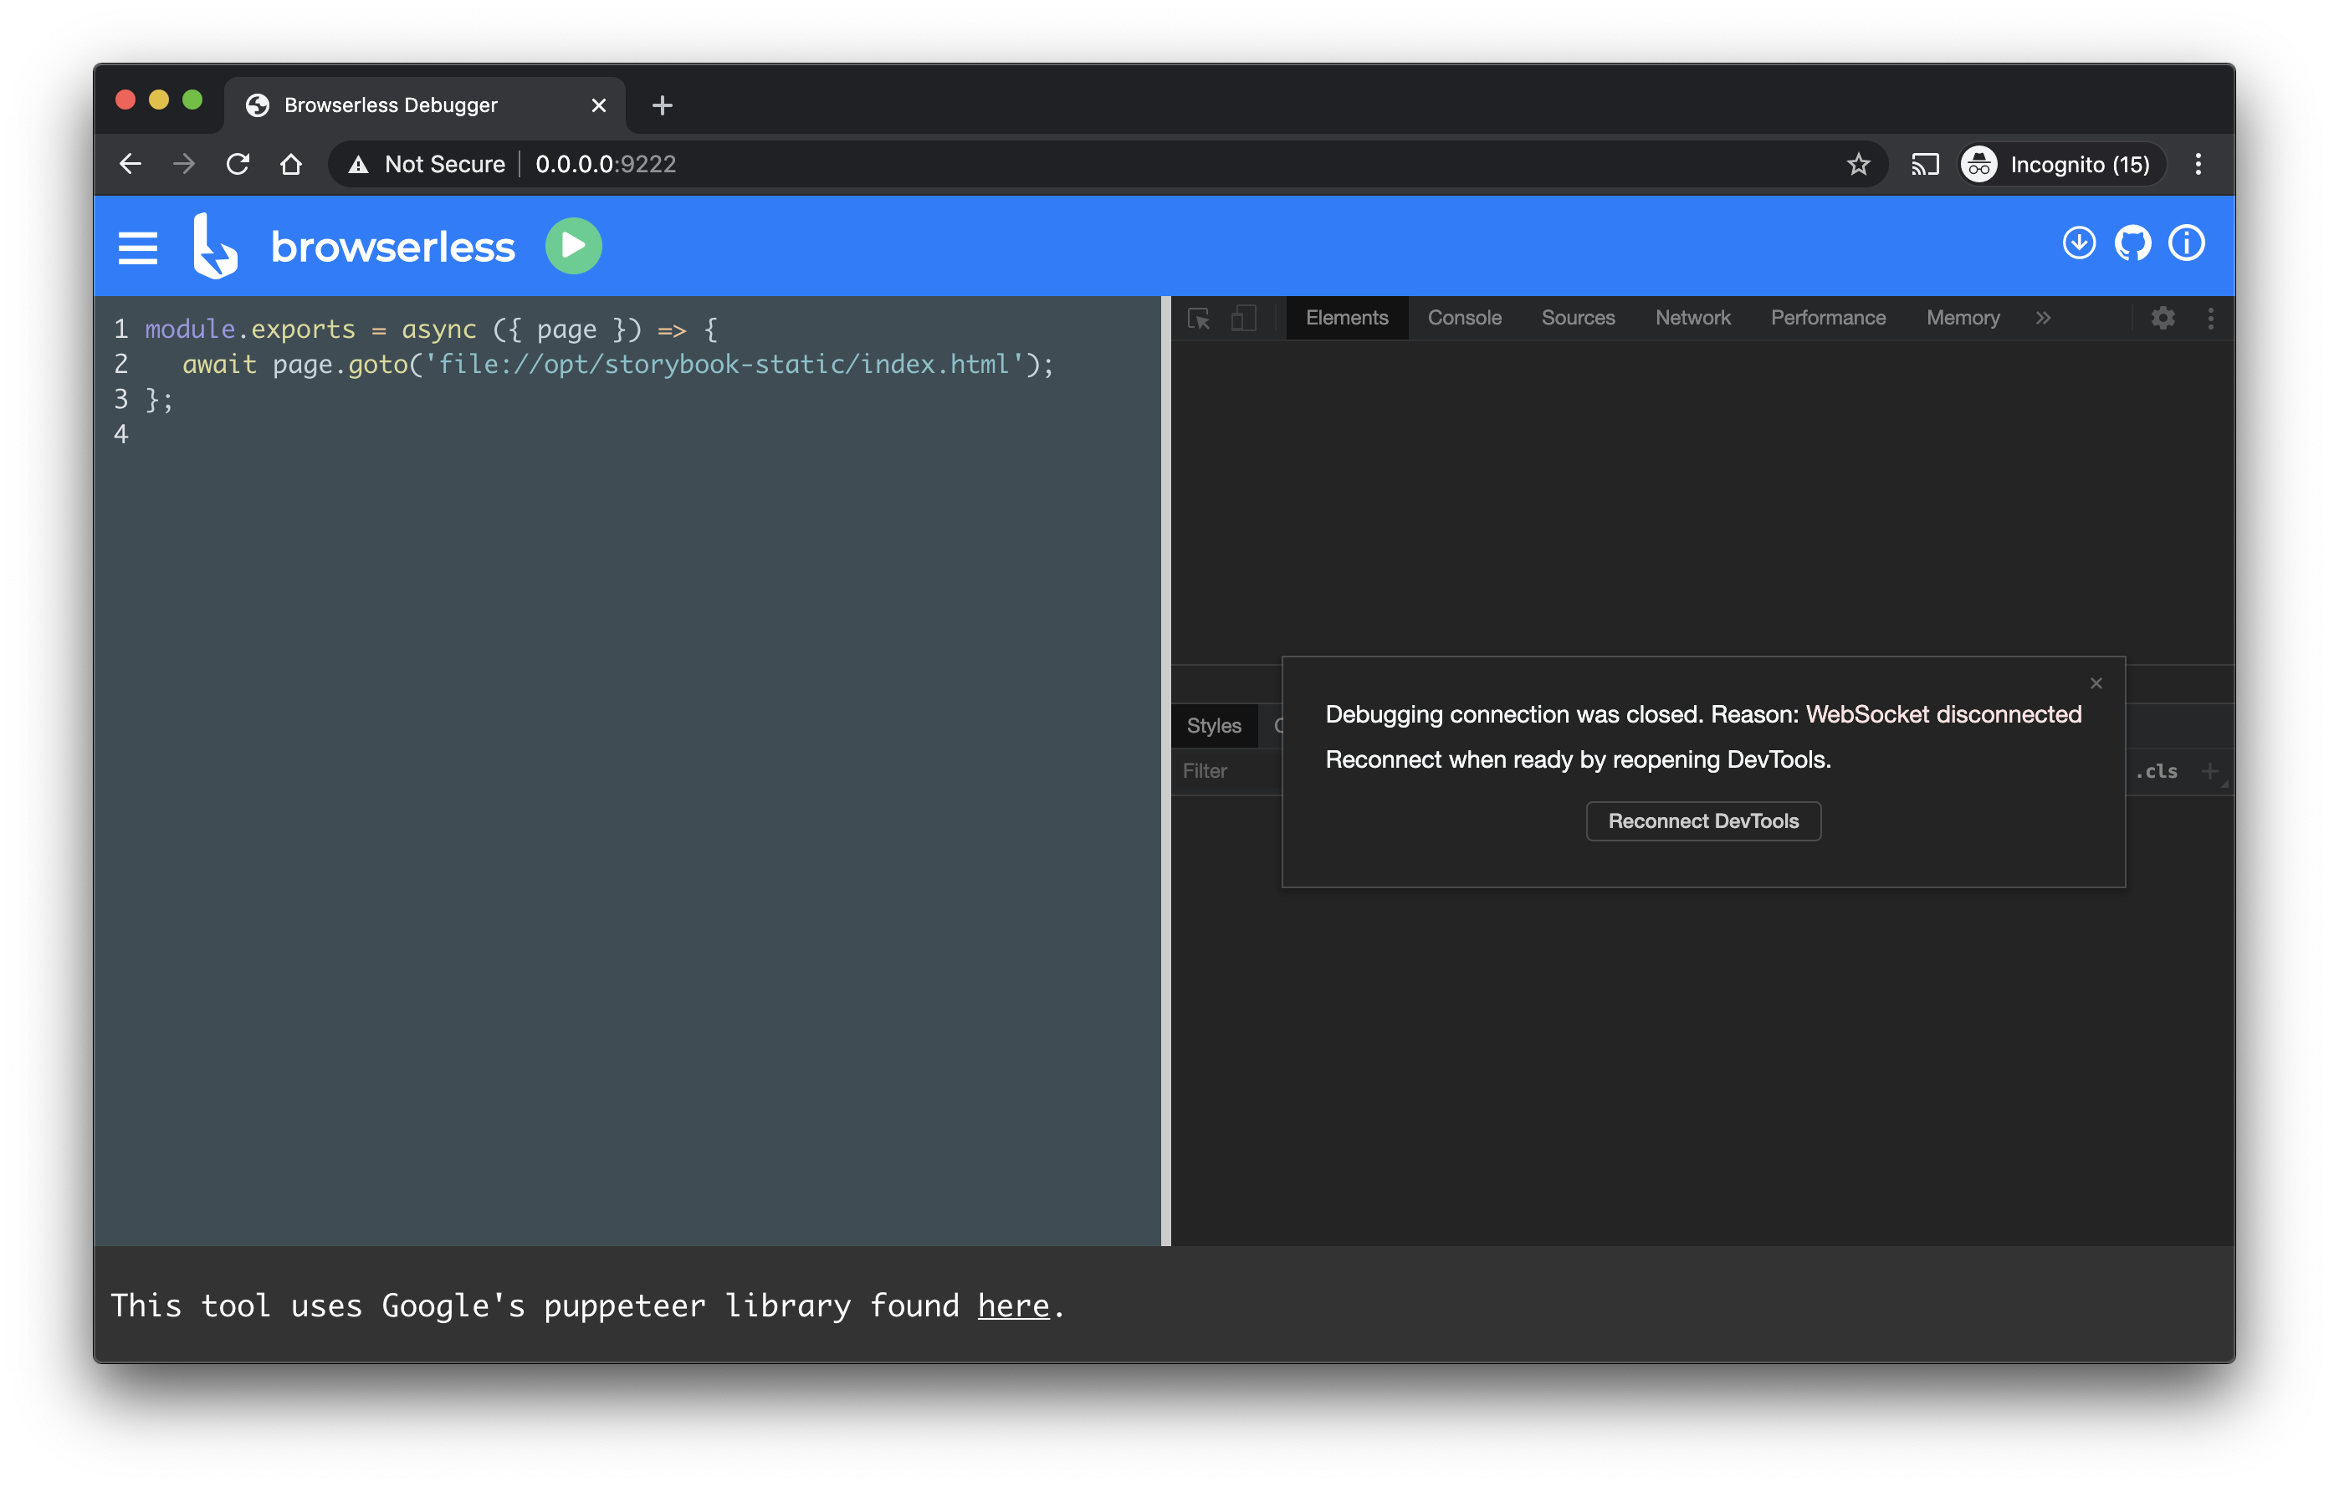Click the page.goto file URL string
The width and height of the screenshot is (2329, 1487).
pos(724,365)
